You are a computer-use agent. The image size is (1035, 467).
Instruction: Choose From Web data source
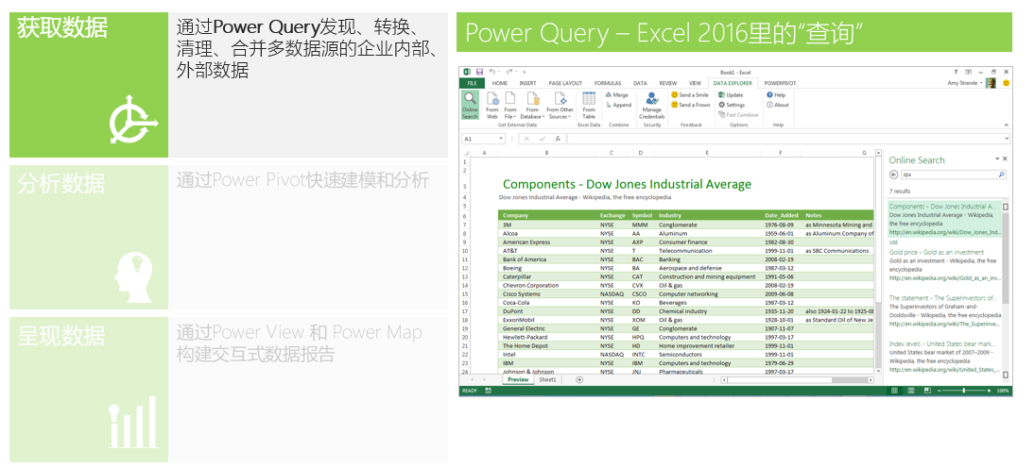492,106
